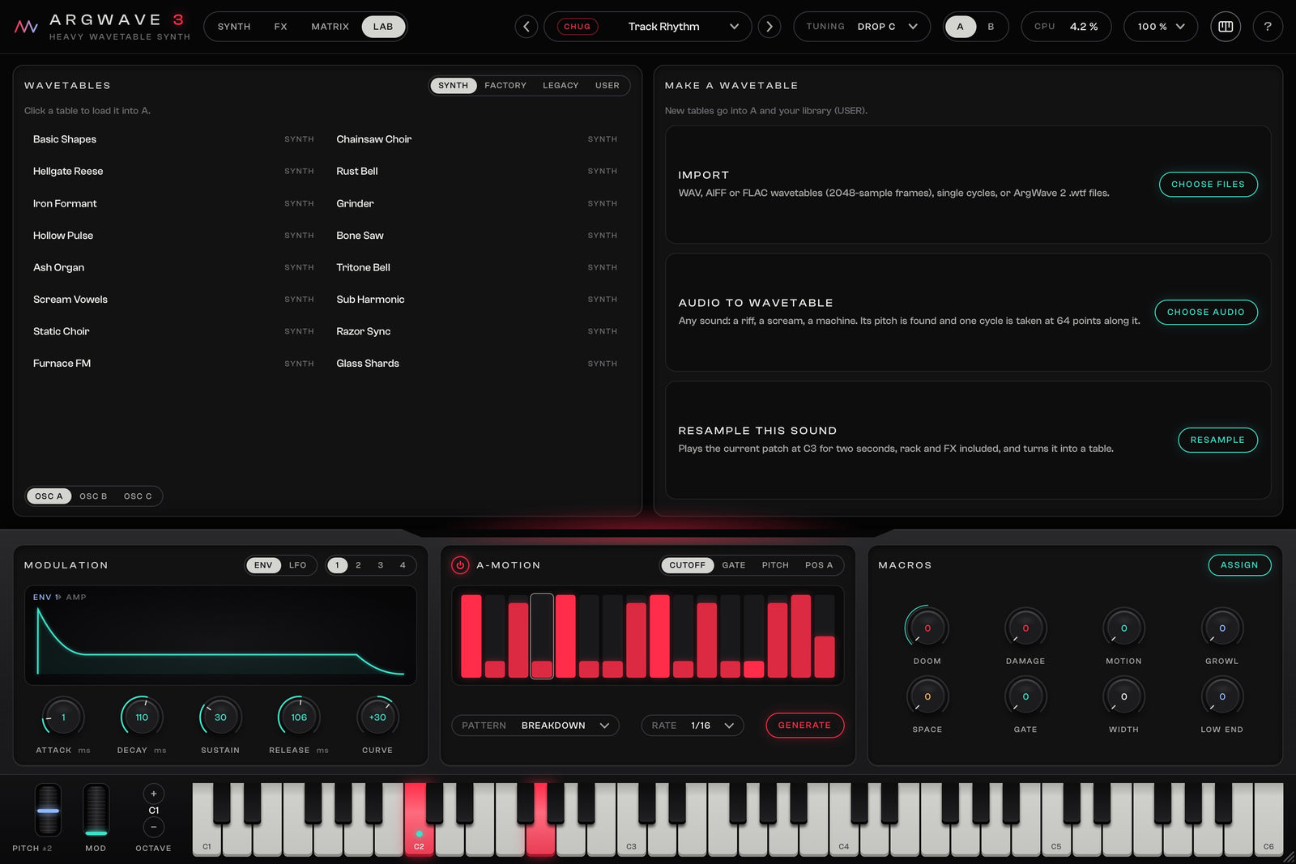
Task: Switch to patch slot A
Action: pyautogui.click(x=961, y=27)
